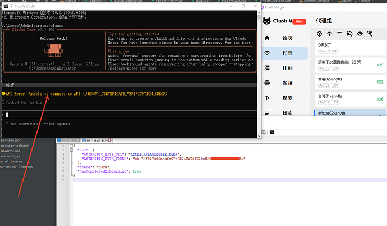Click the "theme": "dark" line in editor
This screenshot has width=387, height=226.
point(94,167)
